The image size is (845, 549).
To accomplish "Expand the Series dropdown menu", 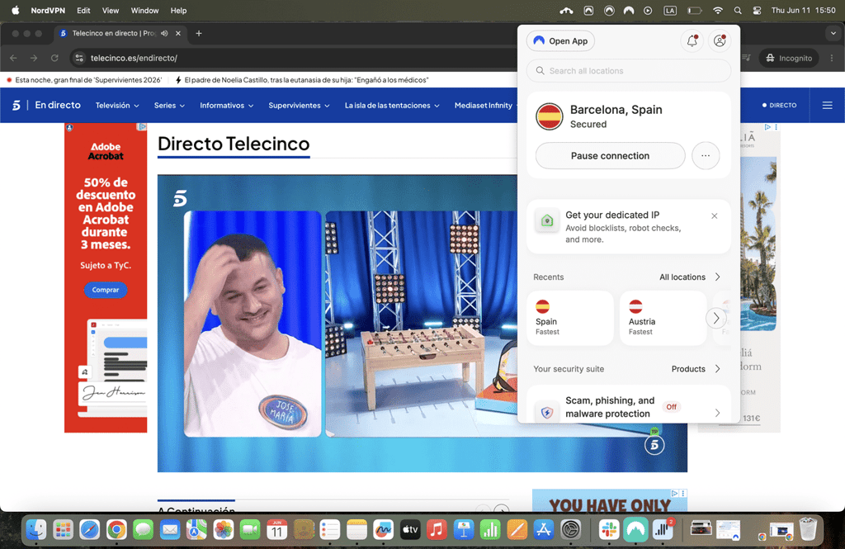I will [169, 106].
